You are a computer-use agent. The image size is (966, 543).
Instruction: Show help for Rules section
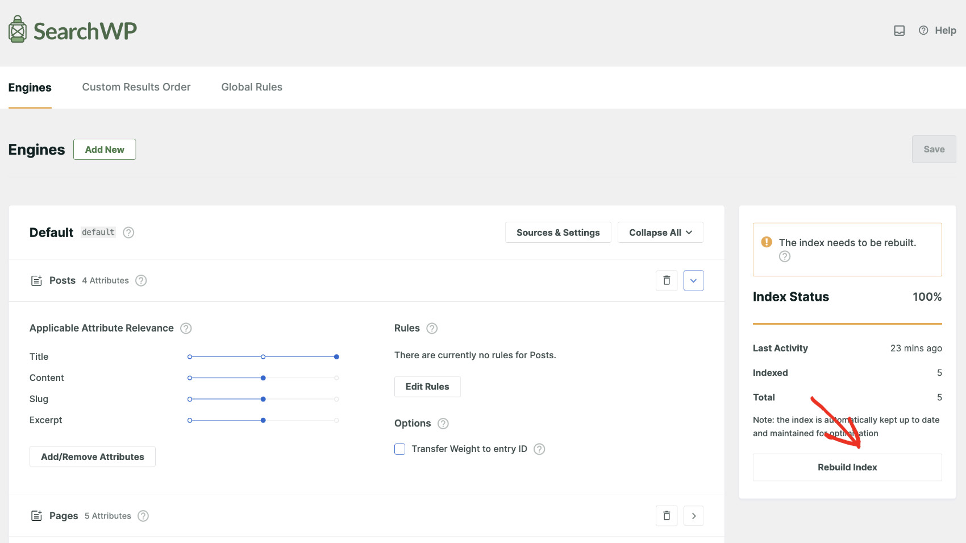coord(432,328)
